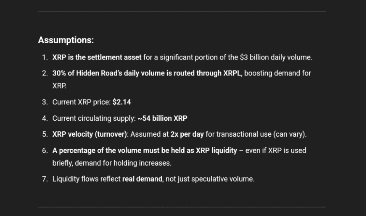Click the real demand bold text
Image resolution: width=367 pixels, height=216 pixels.
click(x=143, y=179)
